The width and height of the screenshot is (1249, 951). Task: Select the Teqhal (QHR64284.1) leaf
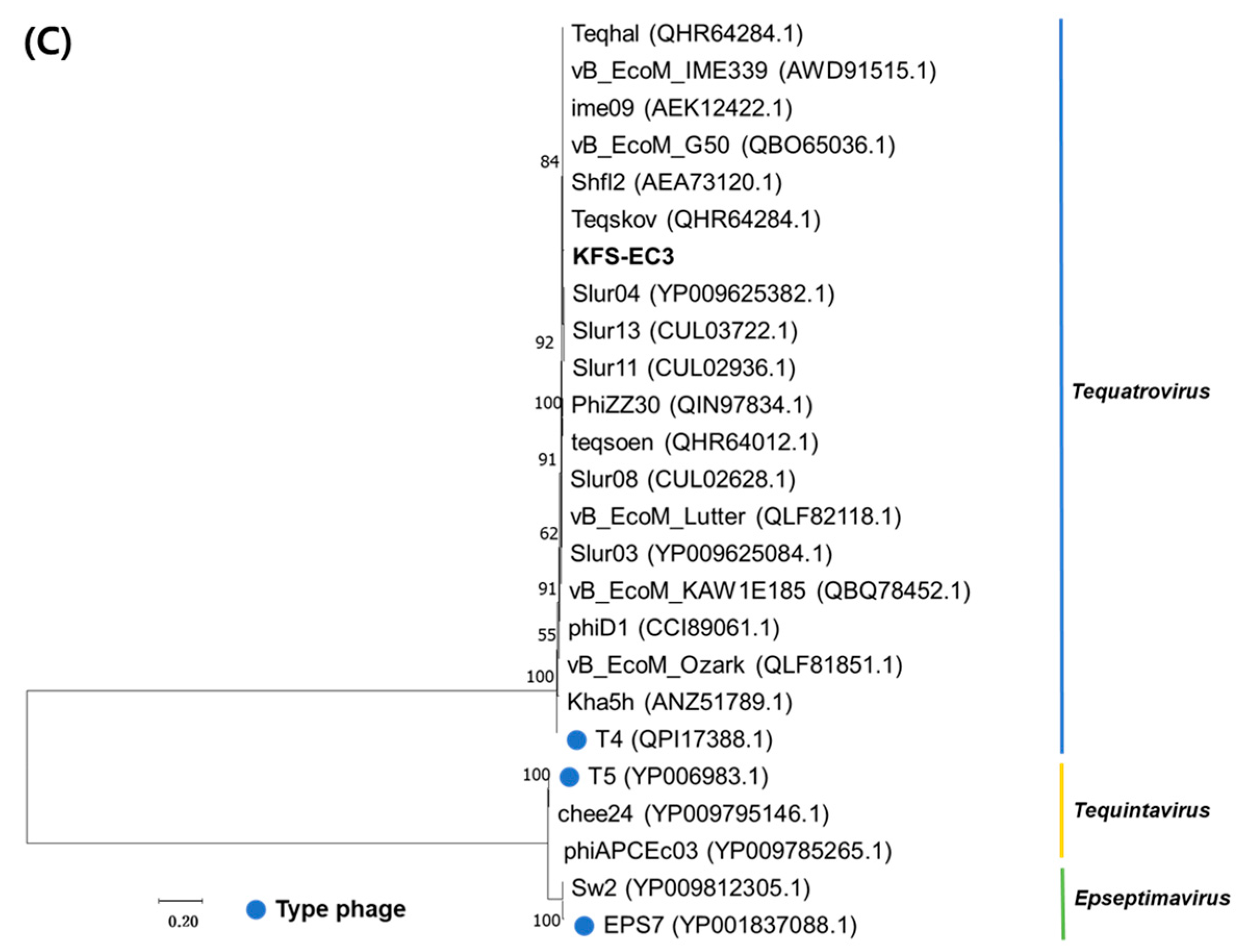coord(687,34)
